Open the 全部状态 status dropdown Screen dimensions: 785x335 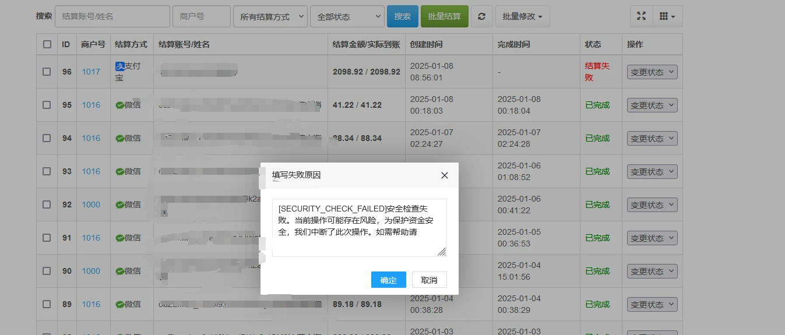347,16
